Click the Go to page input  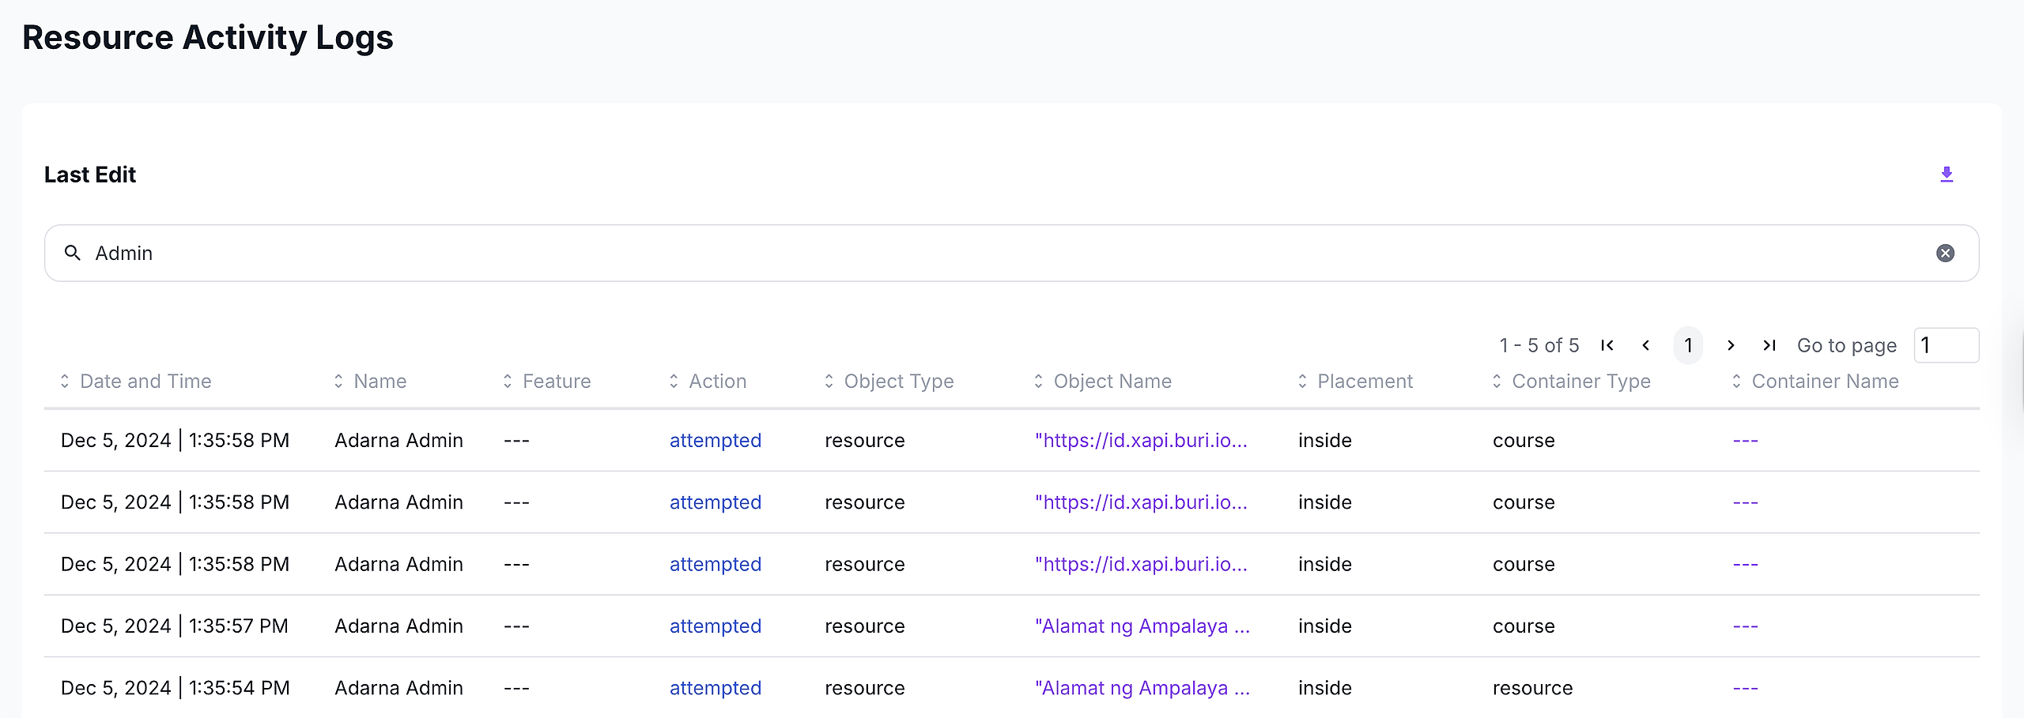point(1946,345)
